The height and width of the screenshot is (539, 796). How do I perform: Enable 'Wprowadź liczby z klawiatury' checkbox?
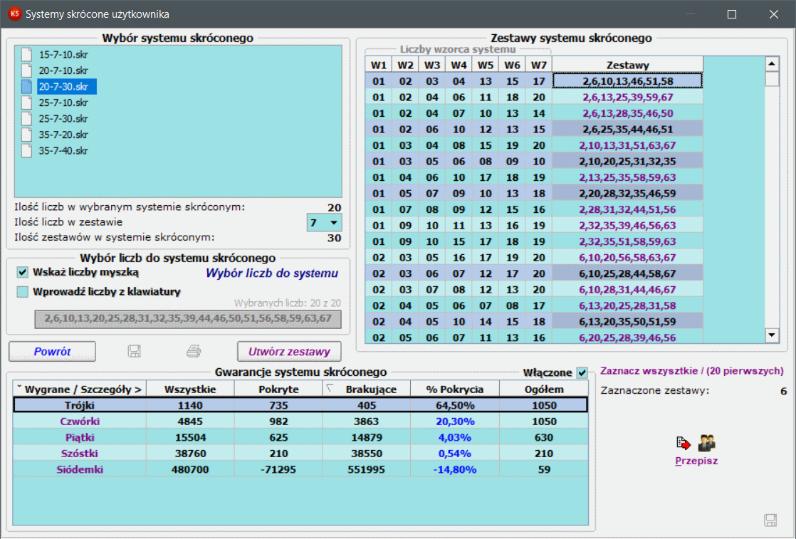click(22, 292)
